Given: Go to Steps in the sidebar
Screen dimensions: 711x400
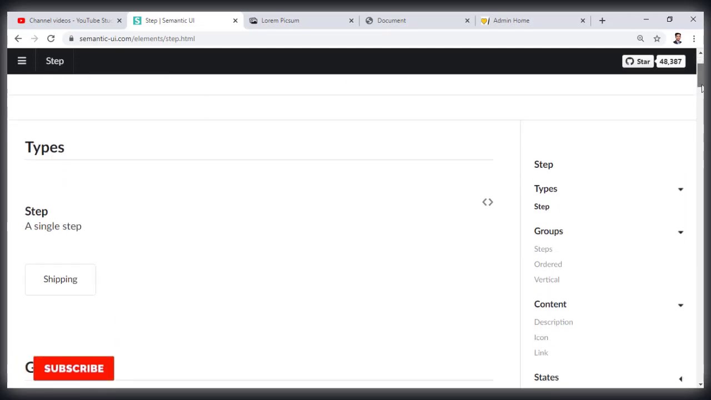Looking at the screenshot, I should [543, 249].
